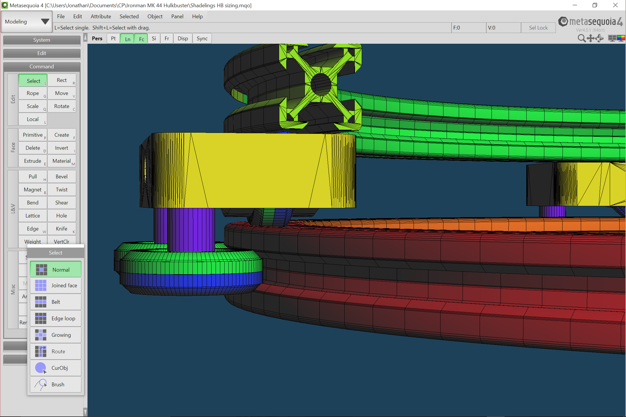The width and height of the screenshot is (626, 417).
Task: Click the gray four-pane view layout icon
Action: 612,38
